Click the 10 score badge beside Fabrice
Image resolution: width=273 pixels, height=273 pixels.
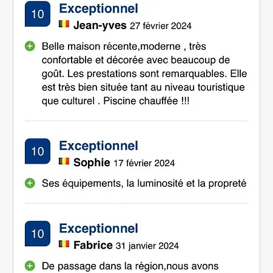click(38, 234)
